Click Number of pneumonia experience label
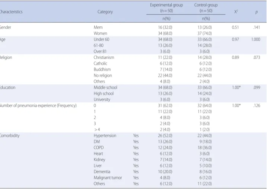This screenshot has height=189, width=267. tap(38, 105)
